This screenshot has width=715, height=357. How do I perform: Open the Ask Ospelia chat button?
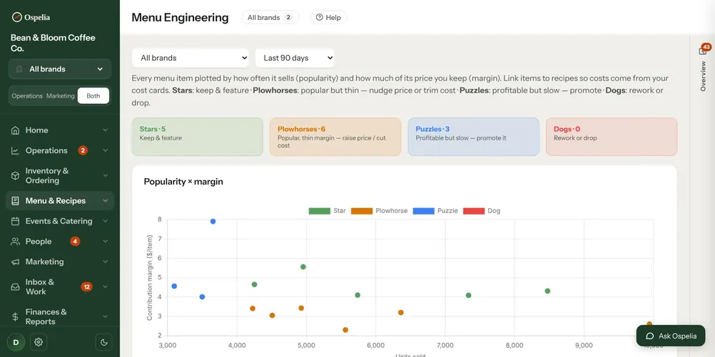tap(671, 336)
